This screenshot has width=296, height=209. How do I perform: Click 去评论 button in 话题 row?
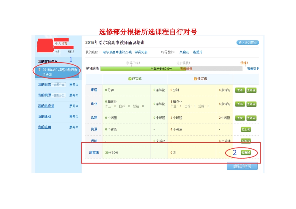(251, 118)
